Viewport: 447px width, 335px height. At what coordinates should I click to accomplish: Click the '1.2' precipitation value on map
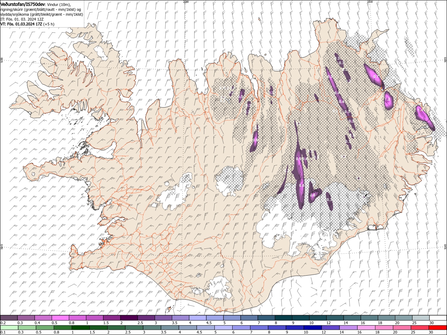click(387, 99)
